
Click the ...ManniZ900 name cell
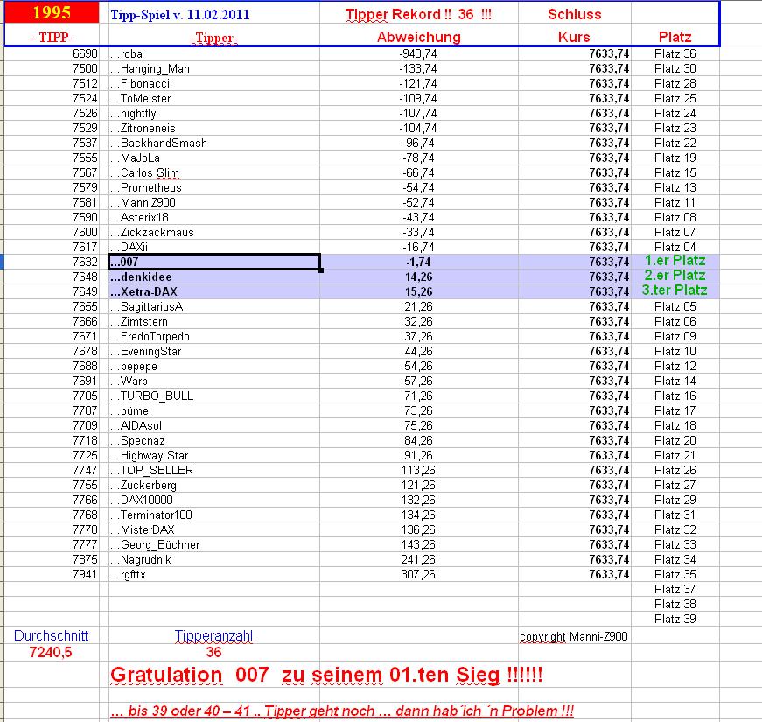tap(214, 202)
